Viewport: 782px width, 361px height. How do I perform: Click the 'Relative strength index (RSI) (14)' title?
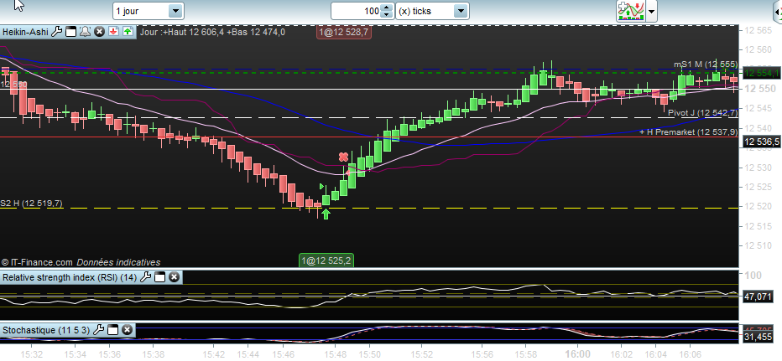70,277
